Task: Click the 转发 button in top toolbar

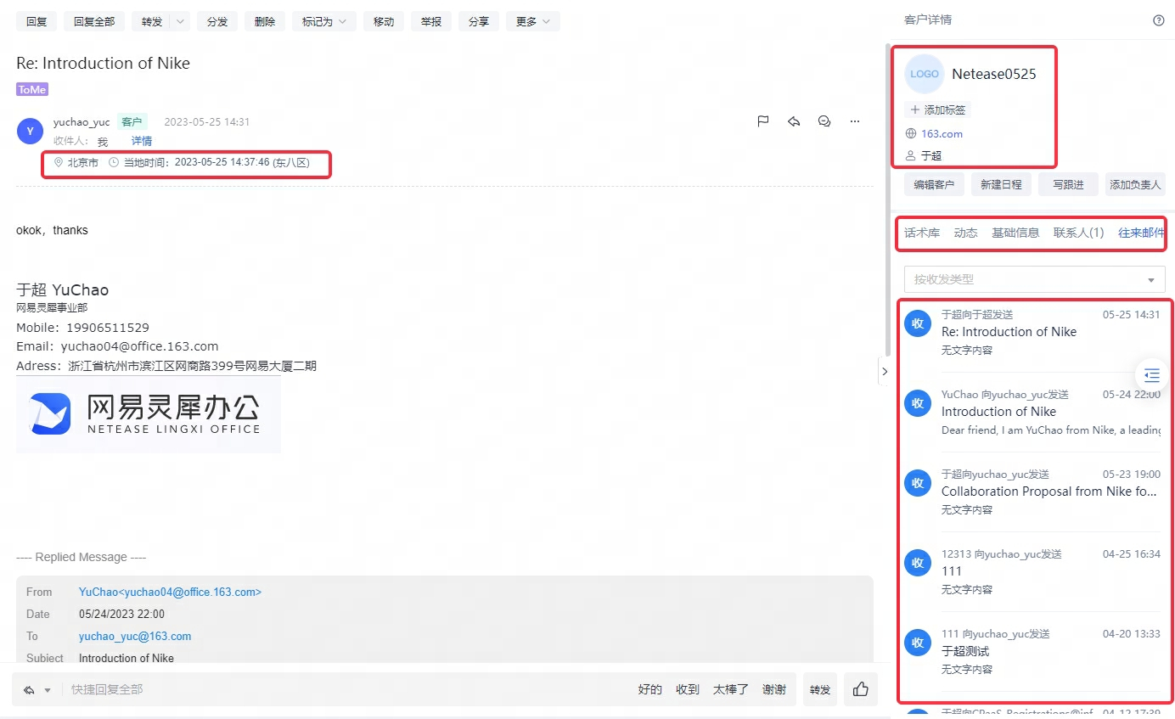Action: coord(151,21)
